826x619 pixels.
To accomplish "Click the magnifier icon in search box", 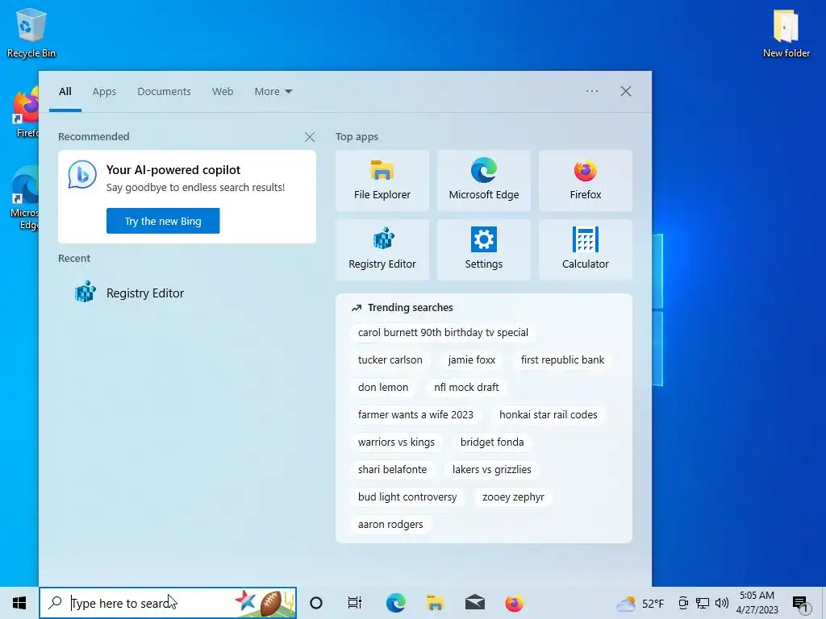I will [55, 603].
